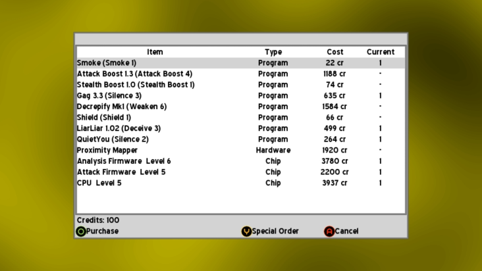Image resolution: width=482 pixels, height=271 pixels.
Task: Select the Cancel label
Action: [346, 231]
